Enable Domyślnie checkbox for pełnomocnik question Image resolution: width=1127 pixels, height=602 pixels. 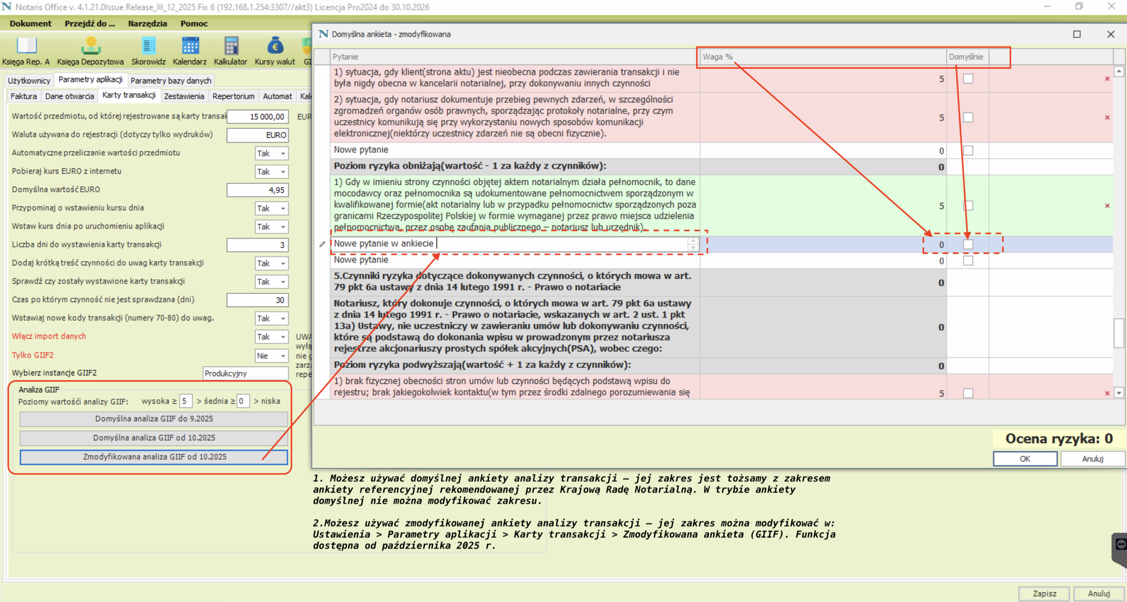pyautogui.click(x=968, y=206)
